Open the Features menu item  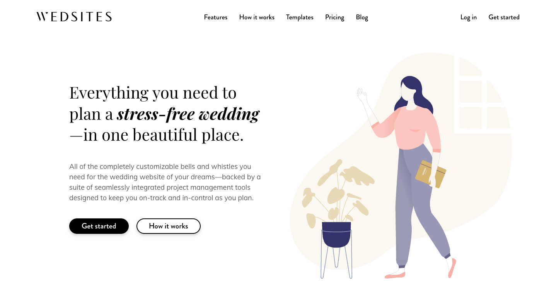pyautogui.click(x=216, y=17)
